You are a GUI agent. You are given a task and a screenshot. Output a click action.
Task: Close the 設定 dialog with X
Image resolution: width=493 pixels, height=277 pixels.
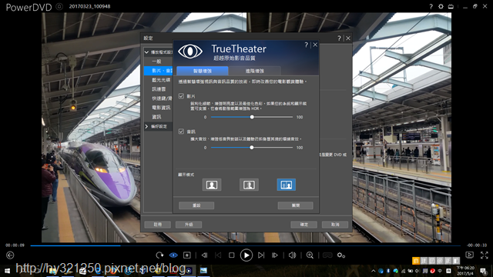click(348, 38)
